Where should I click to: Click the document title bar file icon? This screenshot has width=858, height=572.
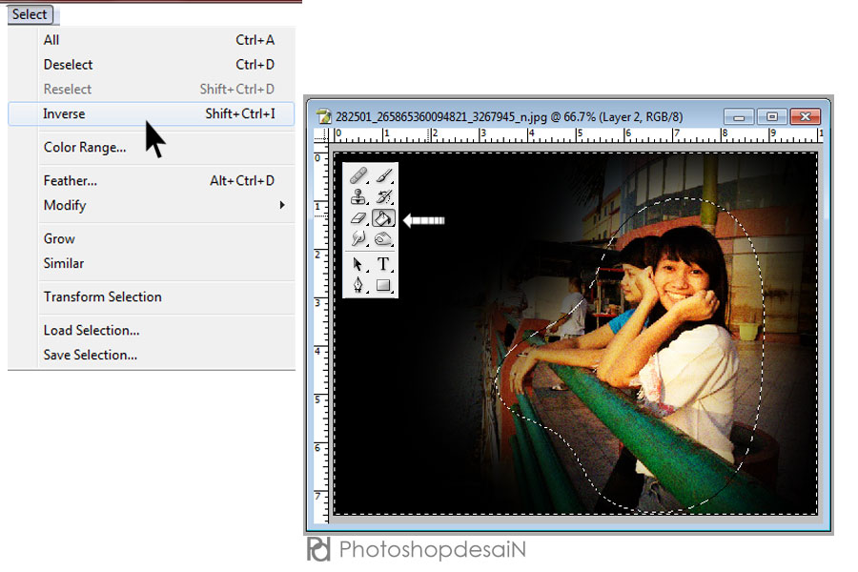324,116
